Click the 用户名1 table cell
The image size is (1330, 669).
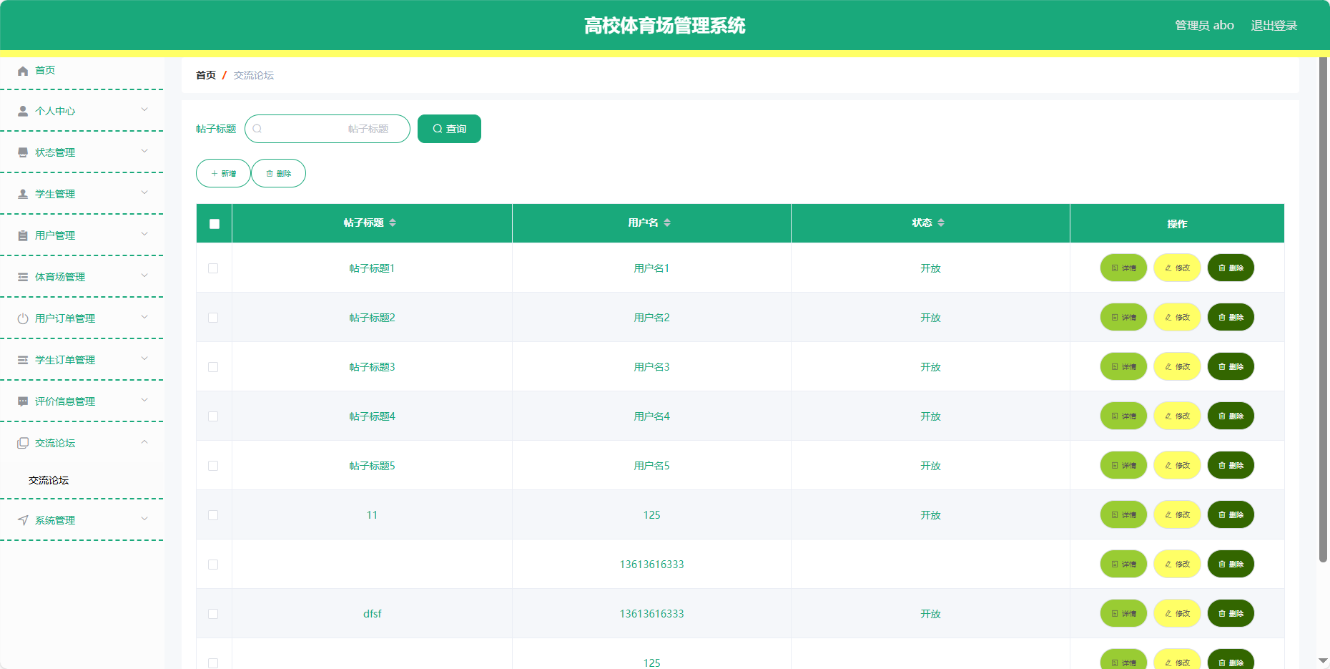(x=651, y=268)
